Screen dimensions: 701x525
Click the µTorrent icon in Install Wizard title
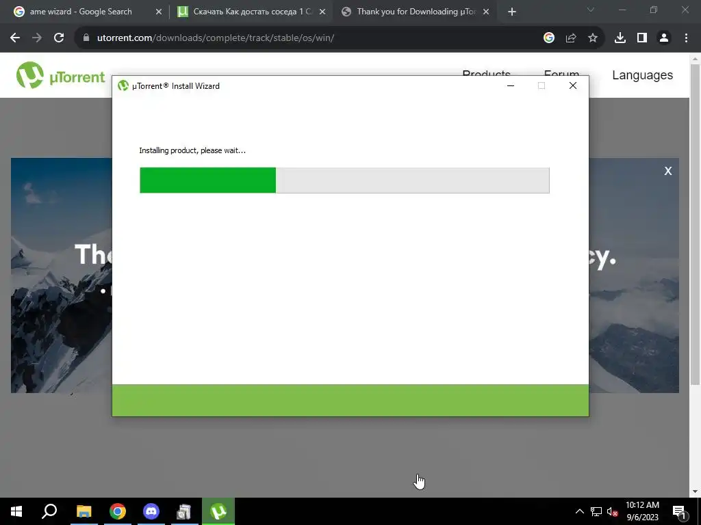click(x=123, y=85)
